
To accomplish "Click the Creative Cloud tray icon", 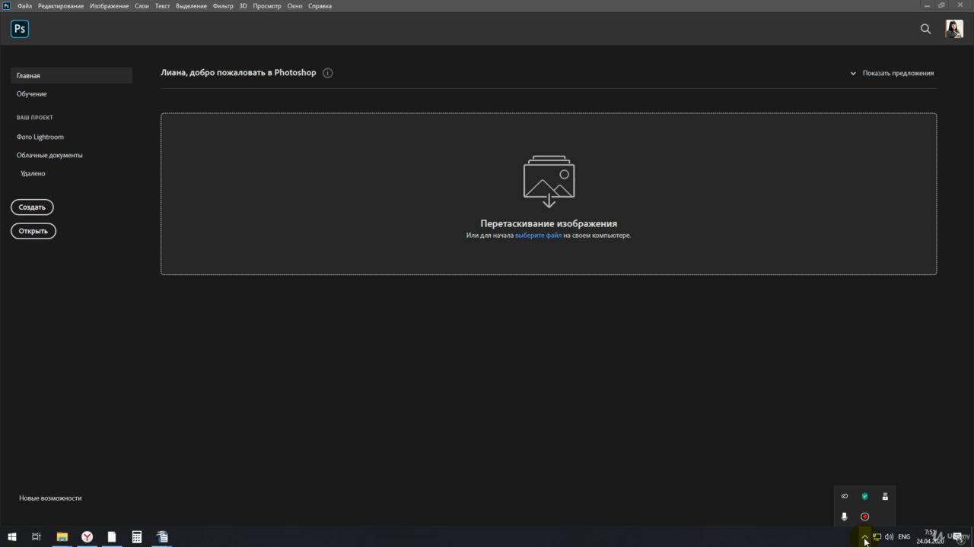I will pos(844,496).
